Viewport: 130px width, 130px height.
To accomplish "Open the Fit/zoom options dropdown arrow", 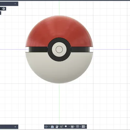I will click(69, 126).
